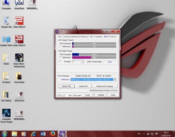Launch Internet Explorer from taskbar

[x=33, y=134]
